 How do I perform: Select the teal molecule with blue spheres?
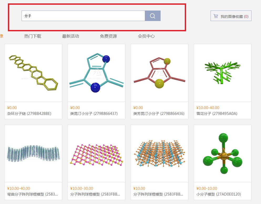pos(96,73)
